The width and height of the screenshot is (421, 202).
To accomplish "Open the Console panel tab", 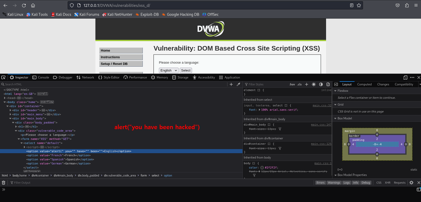I will click(x=41, y=77).
